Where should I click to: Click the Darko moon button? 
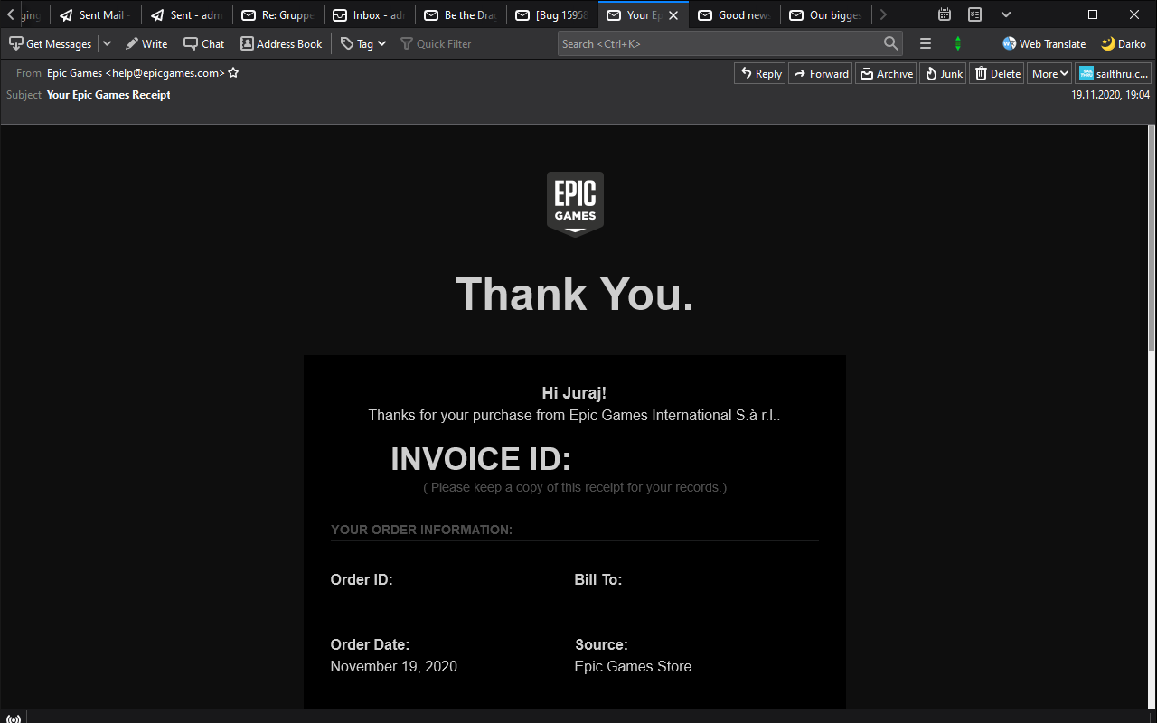pos(1124,43)
